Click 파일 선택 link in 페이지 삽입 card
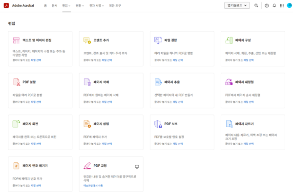 click(107, 144)
